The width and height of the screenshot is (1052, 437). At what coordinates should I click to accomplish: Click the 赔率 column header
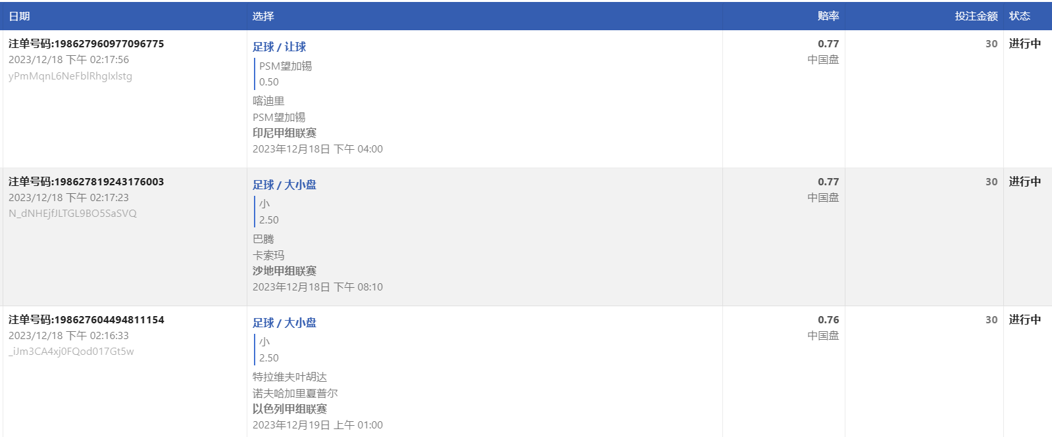tap(828, 16)
